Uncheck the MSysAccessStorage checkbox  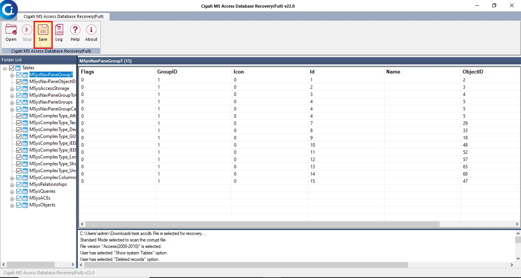tap(19, 88)
